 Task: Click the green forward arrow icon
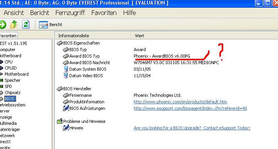coord(3,24)
